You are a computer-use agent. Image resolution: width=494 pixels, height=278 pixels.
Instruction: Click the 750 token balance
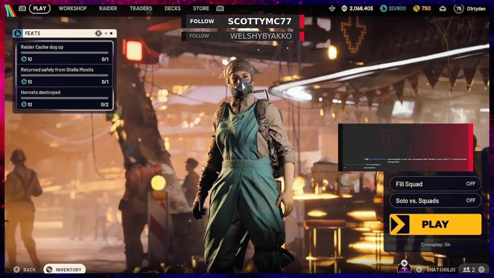(426, 8)
